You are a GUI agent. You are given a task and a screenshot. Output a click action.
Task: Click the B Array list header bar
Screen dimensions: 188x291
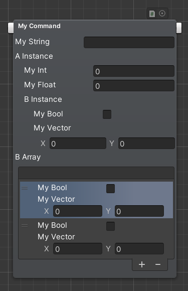96,173
